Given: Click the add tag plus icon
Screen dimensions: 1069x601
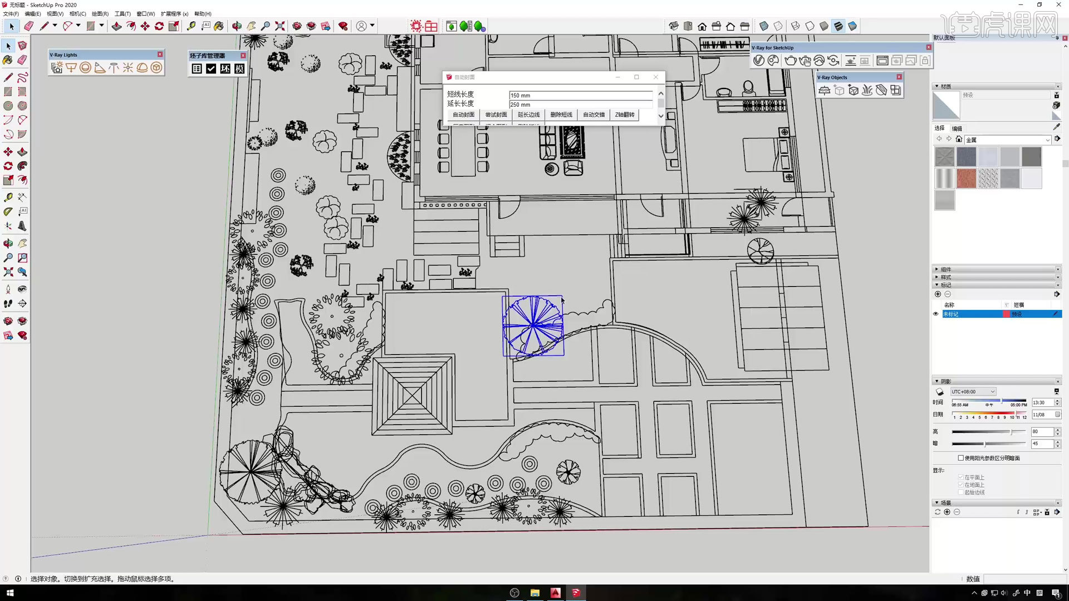Looking at the screenshot, I should (x=938, y=294).
